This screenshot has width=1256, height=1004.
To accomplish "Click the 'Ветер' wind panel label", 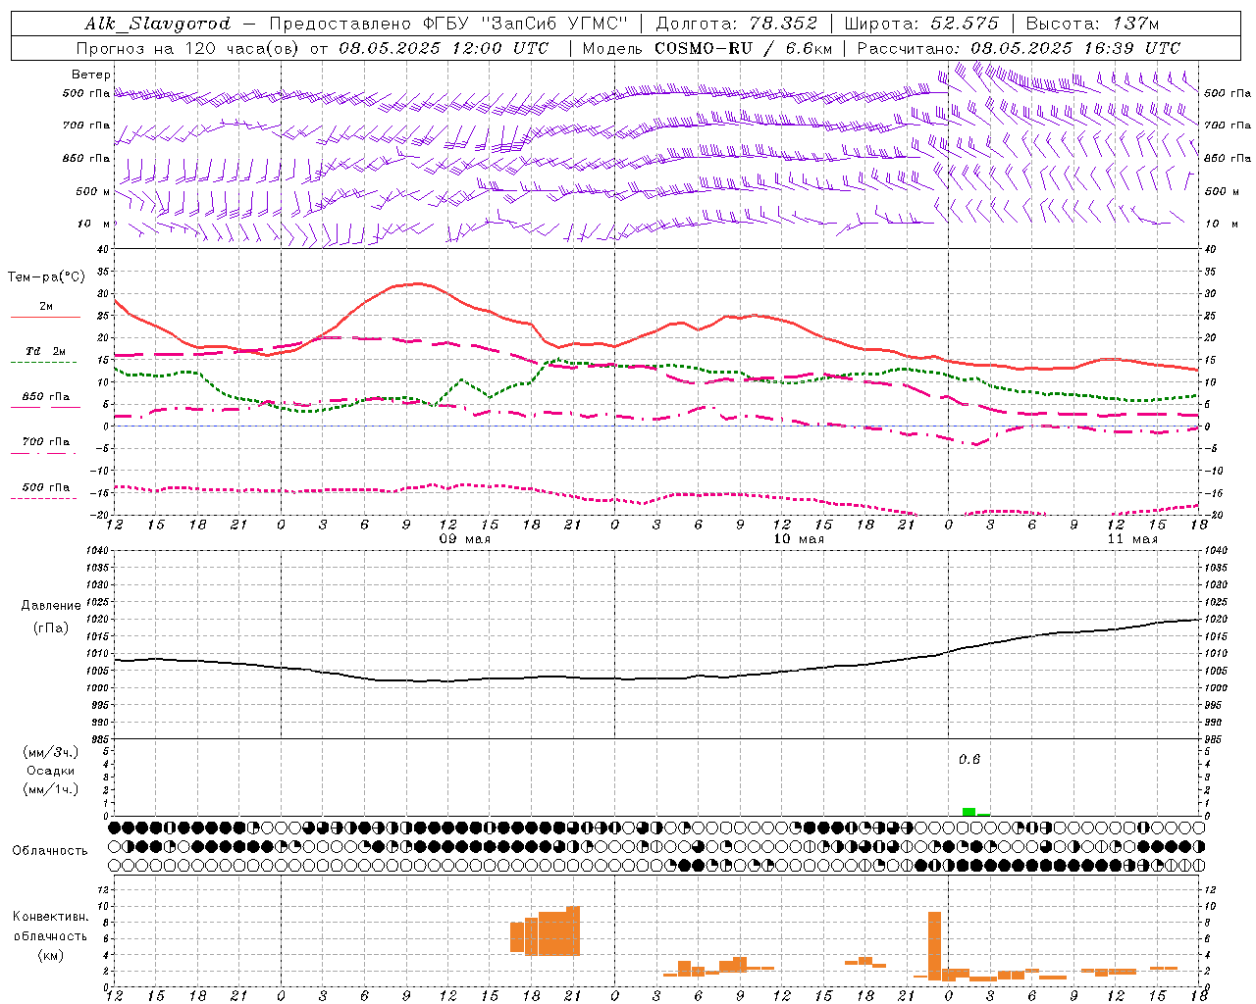I will tap(91, 75).
